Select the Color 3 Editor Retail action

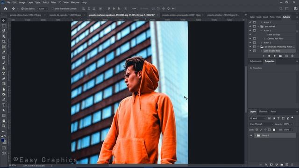(x=272, y=51)
